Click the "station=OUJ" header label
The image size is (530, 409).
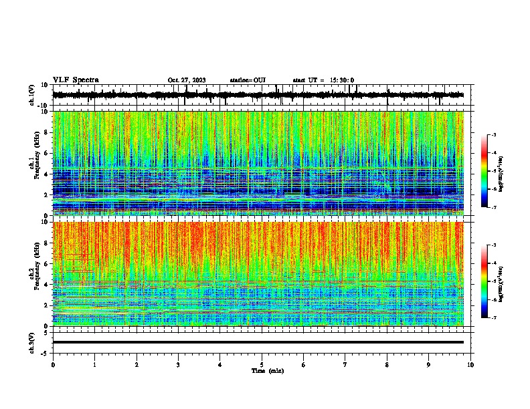click(x=248, y=80)
